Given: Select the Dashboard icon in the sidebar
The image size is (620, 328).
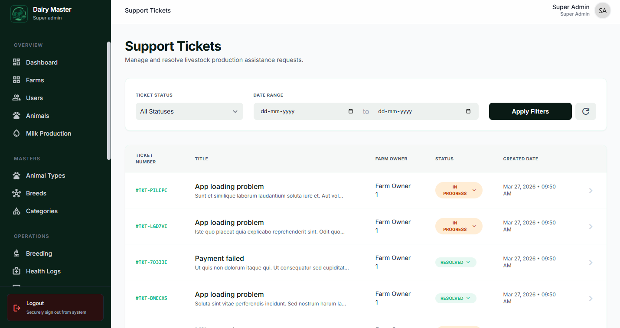Looking at the screenshot, I should point(16,62).
